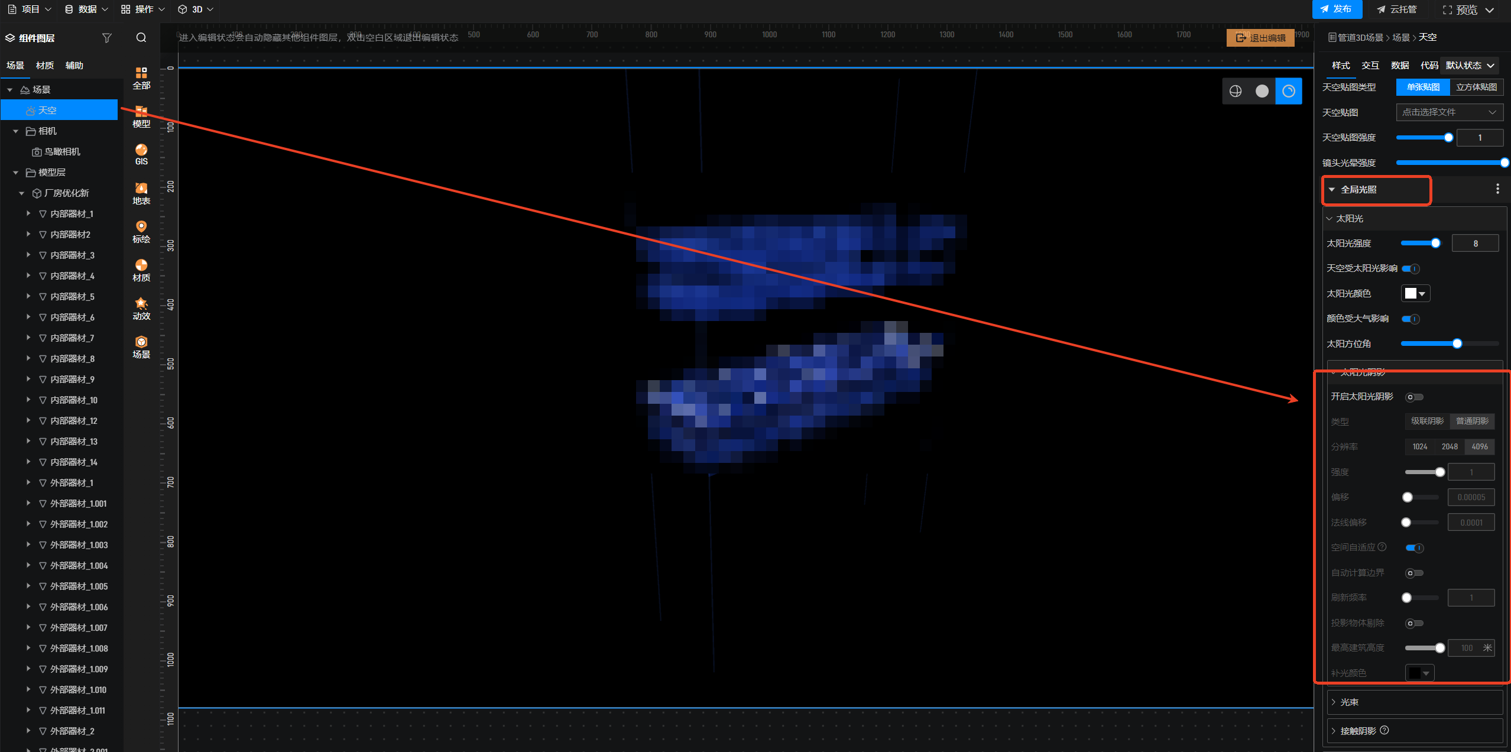
Task: Open the 动效 effects category
Action: point(141,308)
